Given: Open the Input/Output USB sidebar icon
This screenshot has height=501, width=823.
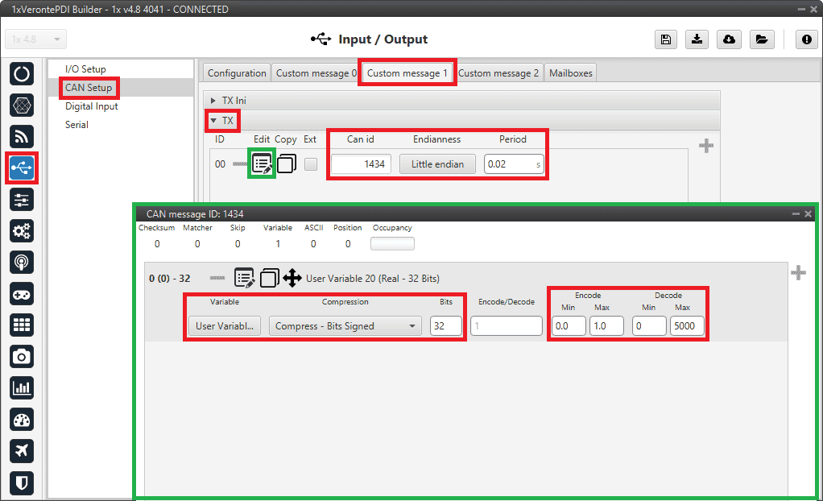Looking at the screenshot, I should click(x=22, y=168).
